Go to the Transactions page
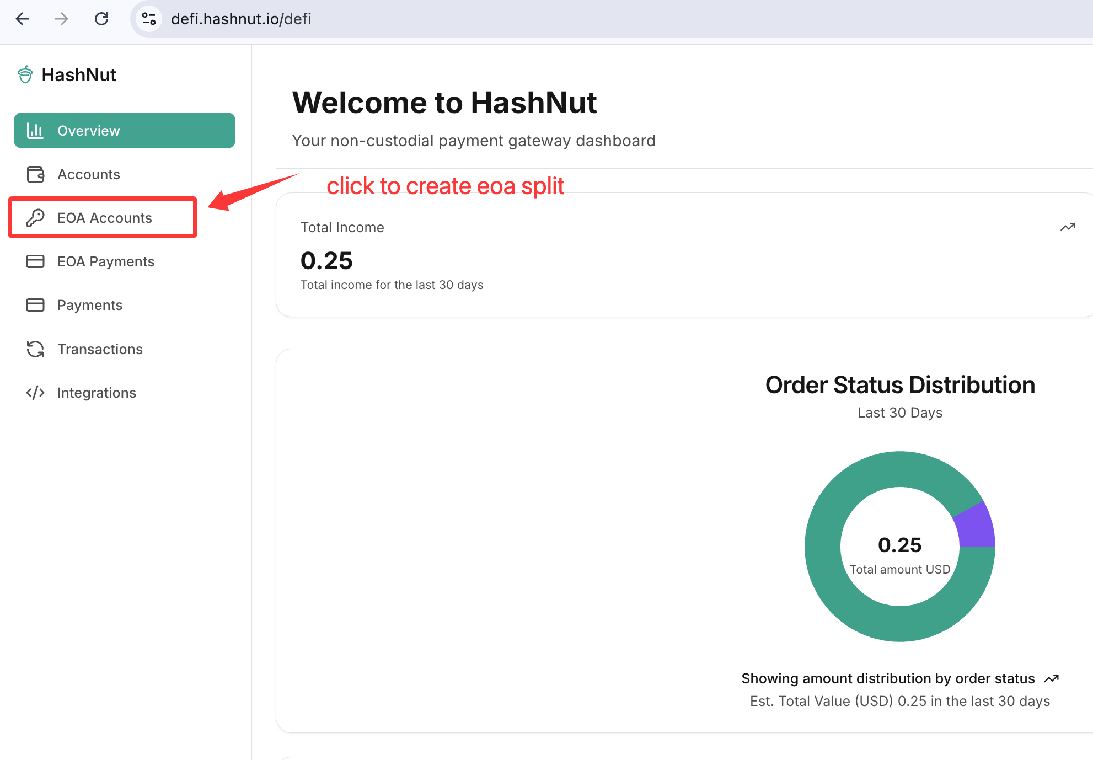The image size is (1093, 760). point(125,349)
